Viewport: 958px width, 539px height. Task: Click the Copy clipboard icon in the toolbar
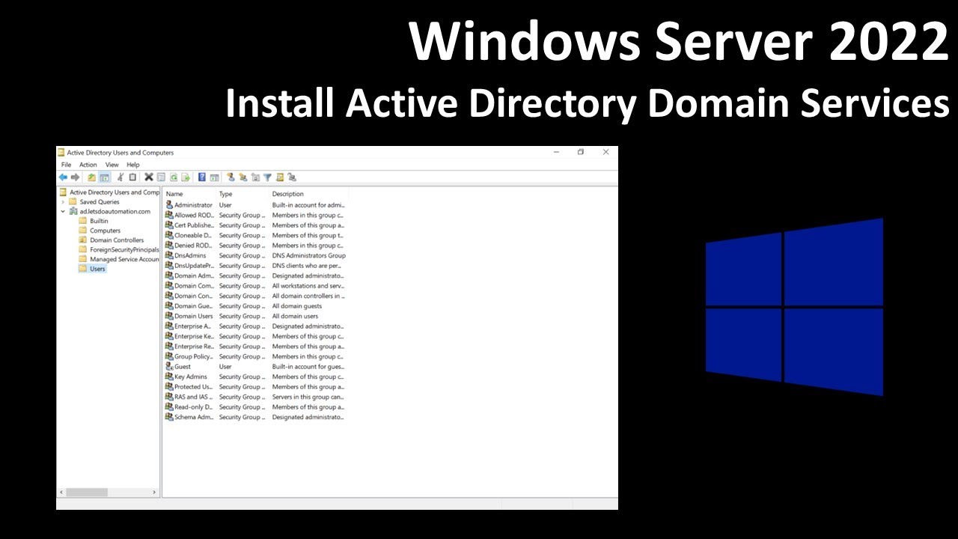click(132, 177)
